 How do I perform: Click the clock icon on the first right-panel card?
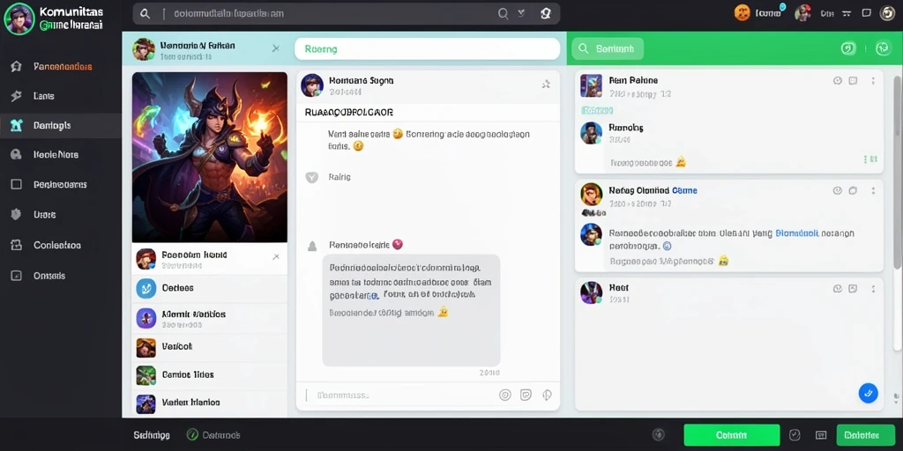pos(838,80)
